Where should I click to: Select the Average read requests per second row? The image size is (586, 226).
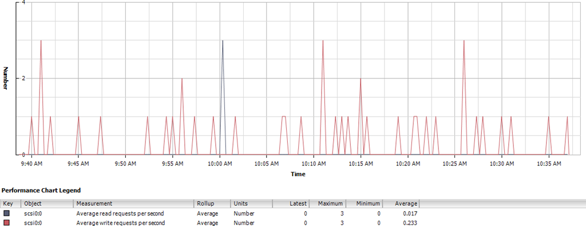click(x=210, y=213)
